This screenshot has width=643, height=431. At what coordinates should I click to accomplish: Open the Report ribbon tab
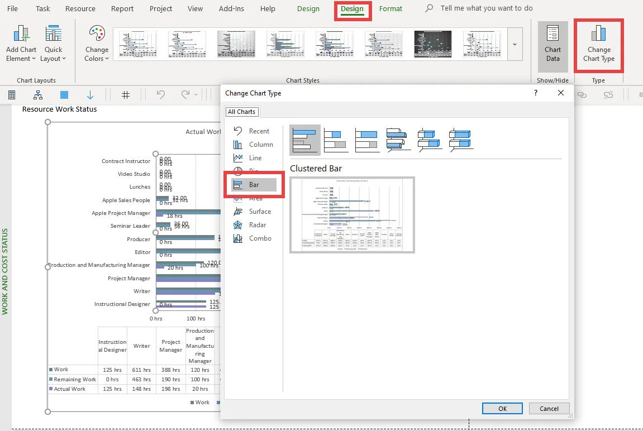[122, 8]
